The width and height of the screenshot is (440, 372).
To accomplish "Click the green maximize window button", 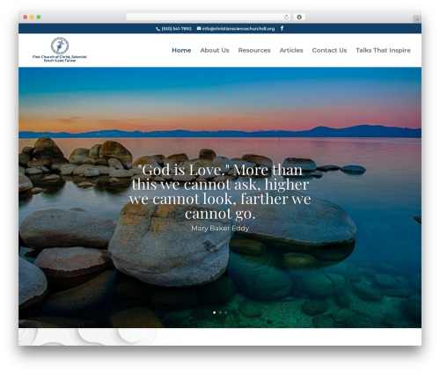I will coord(39,17).
